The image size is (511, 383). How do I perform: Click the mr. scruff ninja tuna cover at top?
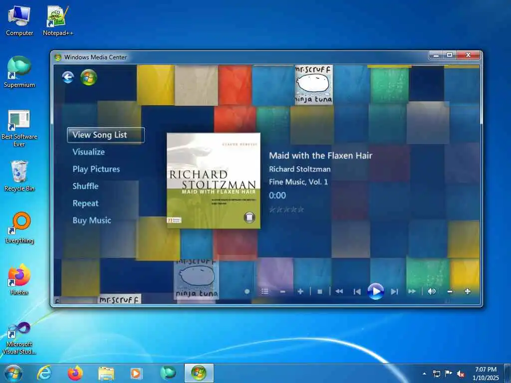coord(313,85)
